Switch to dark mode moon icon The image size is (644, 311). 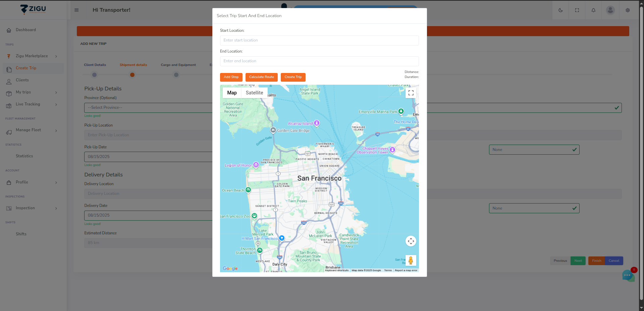[x=560, y=10]
